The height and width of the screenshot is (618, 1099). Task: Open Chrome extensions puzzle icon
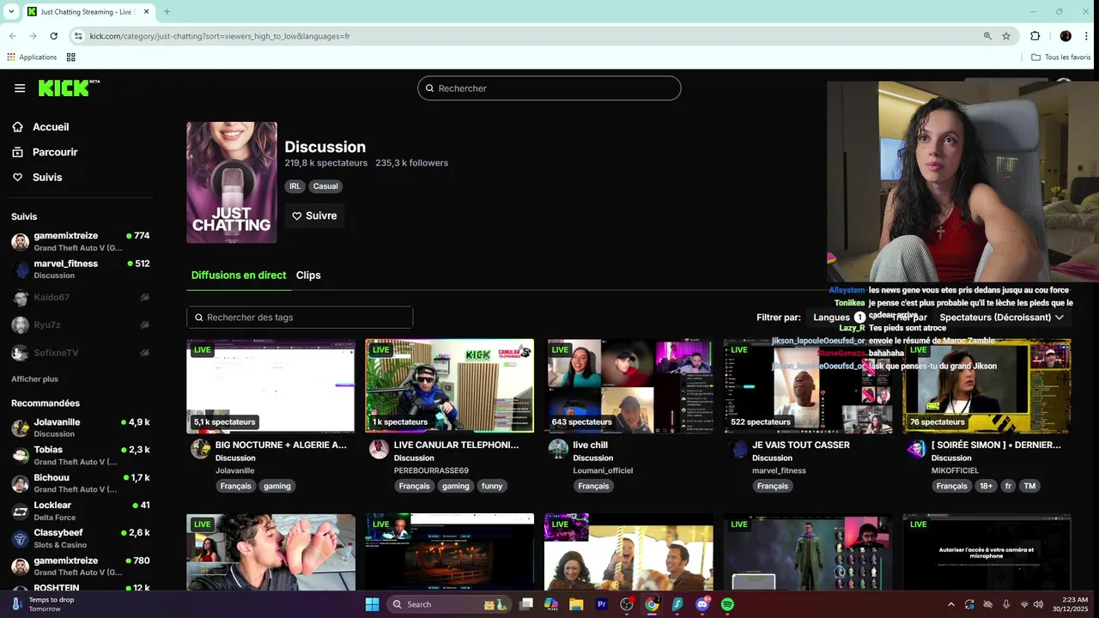[1035, 36]
